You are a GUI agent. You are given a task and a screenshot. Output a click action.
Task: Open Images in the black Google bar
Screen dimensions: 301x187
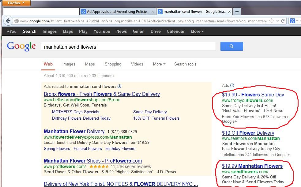point(50,31)
